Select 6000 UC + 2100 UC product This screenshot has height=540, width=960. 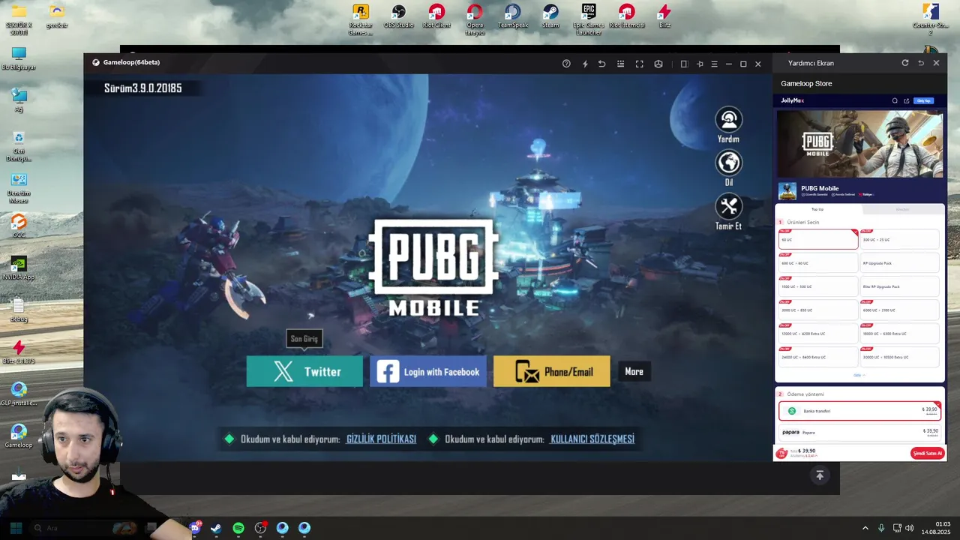coord(899,310)
